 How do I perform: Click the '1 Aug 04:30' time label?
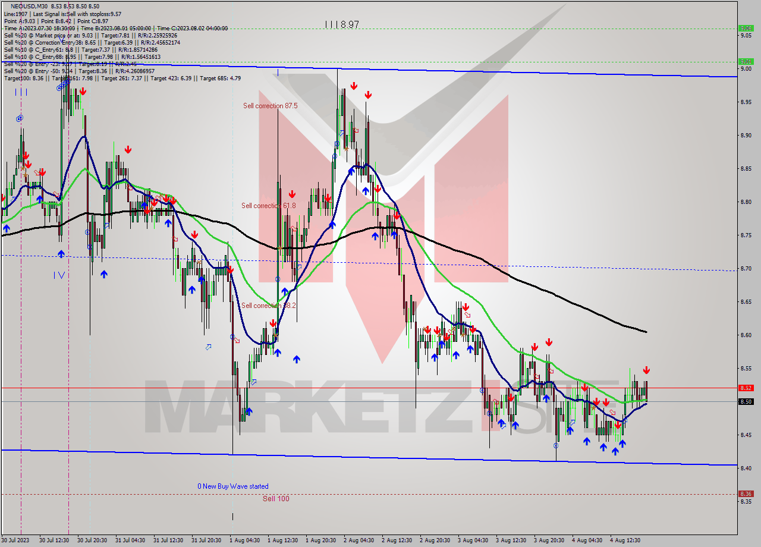click(245, 540)
